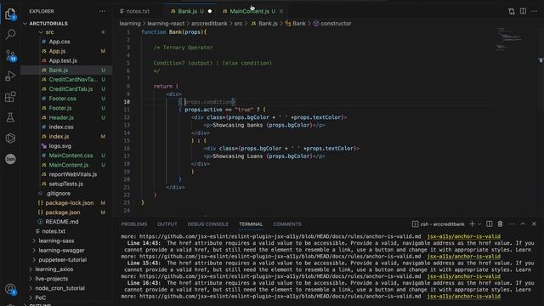The image size is (544, 306).
Task: Open the Extensions view
Action: click(10, 97)
